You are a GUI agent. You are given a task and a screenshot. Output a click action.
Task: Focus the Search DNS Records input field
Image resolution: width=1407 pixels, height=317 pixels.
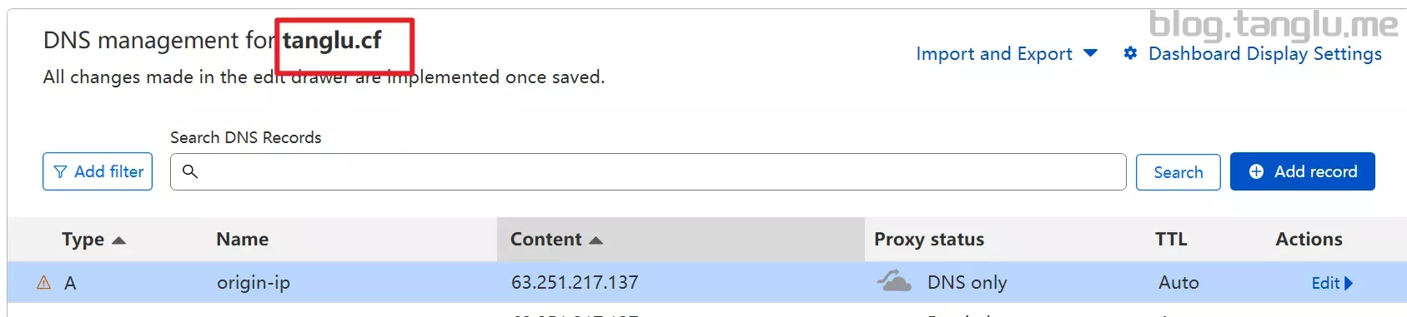(648, 171)
